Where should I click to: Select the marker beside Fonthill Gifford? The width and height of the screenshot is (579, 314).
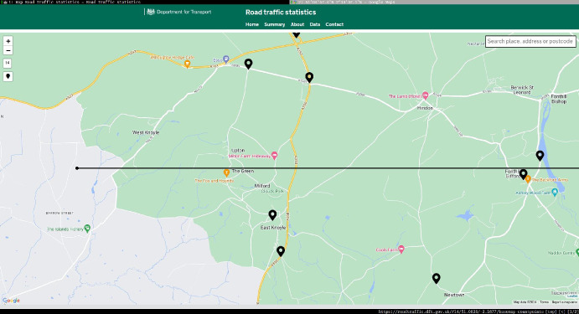(x=523, y=174)
